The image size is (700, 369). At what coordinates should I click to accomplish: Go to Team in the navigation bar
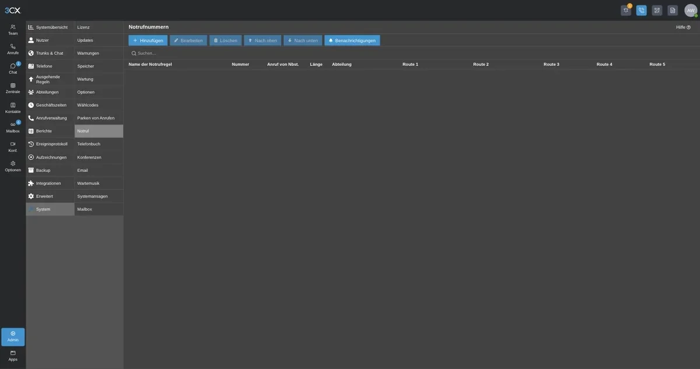(13, 30)
